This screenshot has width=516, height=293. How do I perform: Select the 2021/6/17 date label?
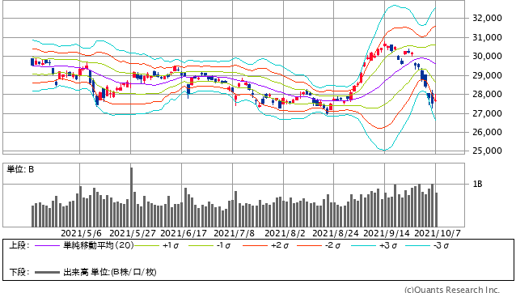click(x=184, y=233)
